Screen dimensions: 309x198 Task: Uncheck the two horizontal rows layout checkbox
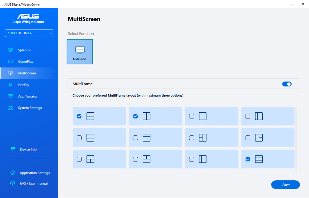click(x=79, y=116)
